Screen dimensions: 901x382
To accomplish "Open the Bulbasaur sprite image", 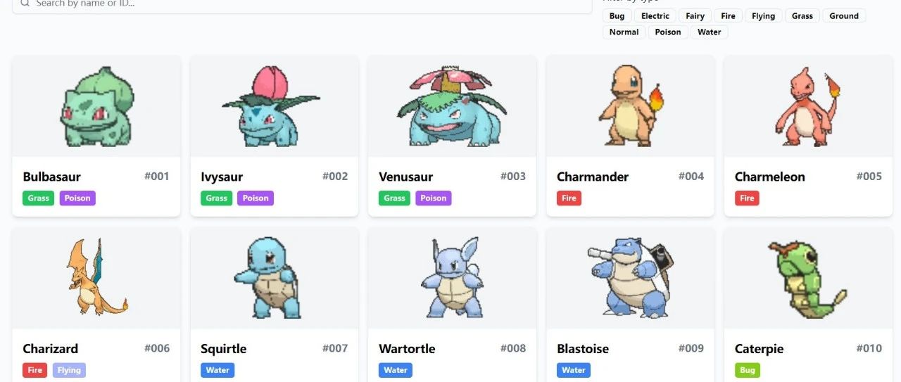I will [96, 106].
